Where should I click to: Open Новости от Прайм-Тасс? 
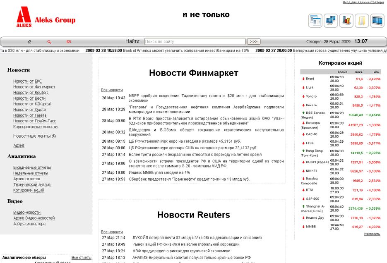tap(34, 121)
